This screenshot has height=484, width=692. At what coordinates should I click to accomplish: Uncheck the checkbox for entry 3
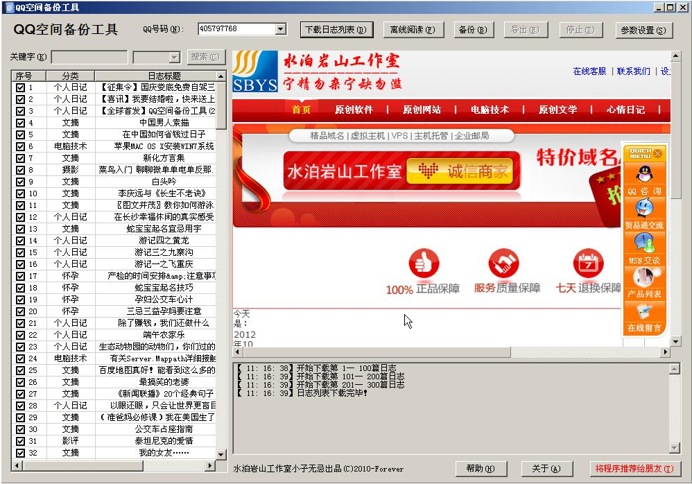[x=20, y=111]
